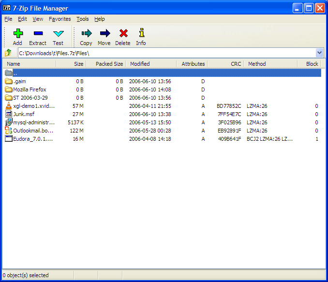Click the 57 M size value
328x282 pixels.
(x=78, y=106)
